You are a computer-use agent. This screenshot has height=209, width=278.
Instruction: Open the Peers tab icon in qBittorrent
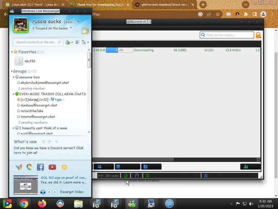[x=104, y=167]
